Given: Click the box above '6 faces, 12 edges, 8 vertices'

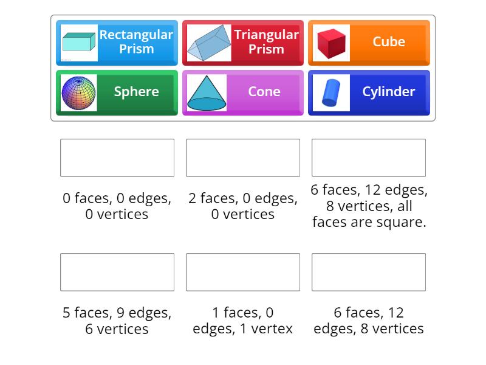Looking at the screenshot, I should (369, 272).
